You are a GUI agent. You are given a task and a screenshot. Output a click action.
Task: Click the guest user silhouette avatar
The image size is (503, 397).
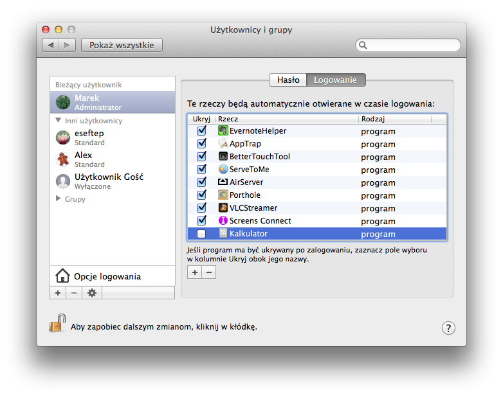tap(63, 181)
